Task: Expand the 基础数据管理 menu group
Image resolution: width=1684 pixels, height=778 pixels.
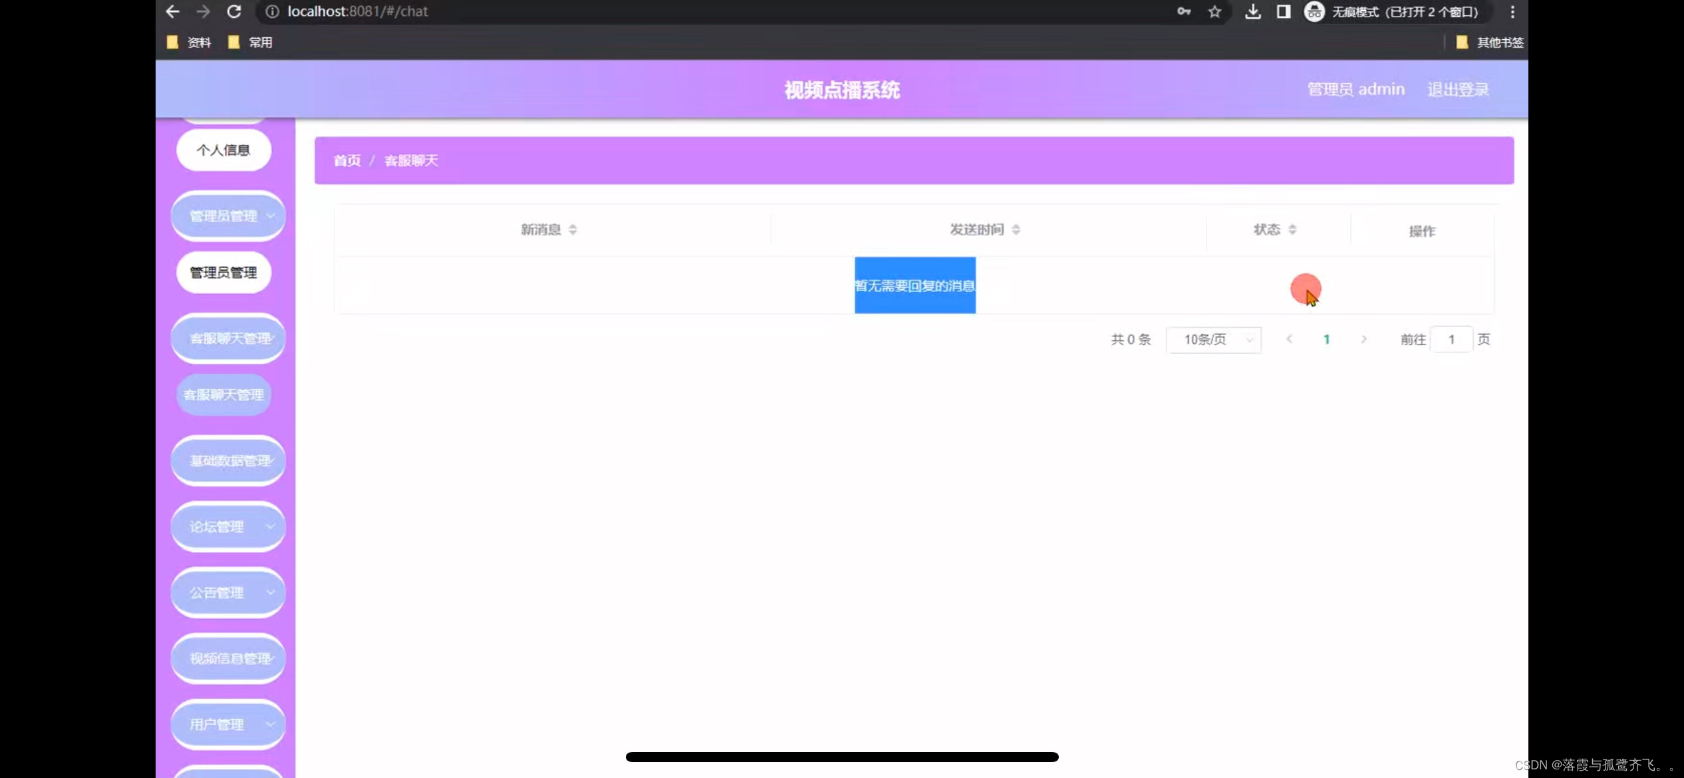Action: [228, 461]
